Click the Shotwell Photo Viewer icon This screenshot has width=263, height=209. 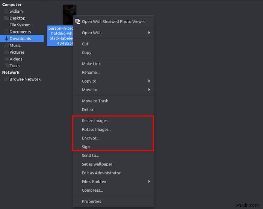(x=78, y=21)
